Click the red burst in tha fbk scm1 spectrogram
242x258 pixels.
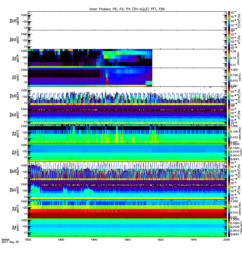[x=107, y=81]
